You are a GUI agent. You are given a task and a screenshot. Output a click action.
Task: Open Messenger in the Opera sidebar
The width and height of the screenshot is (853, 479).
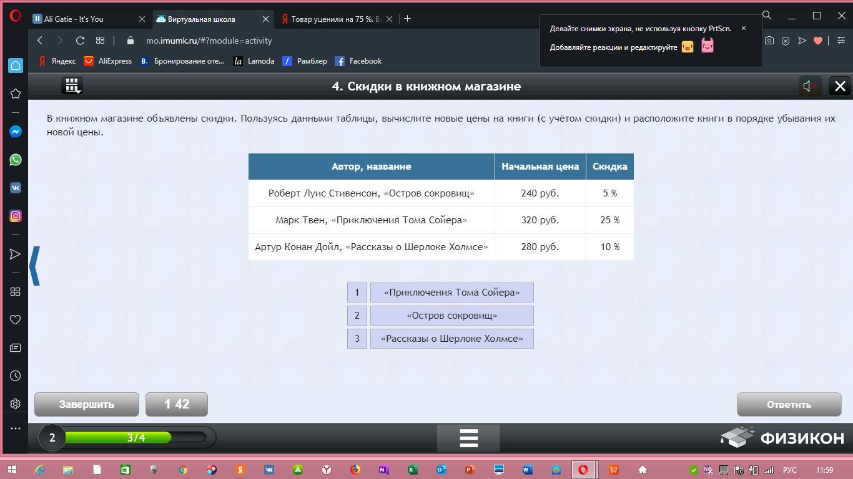click(16, 132)
